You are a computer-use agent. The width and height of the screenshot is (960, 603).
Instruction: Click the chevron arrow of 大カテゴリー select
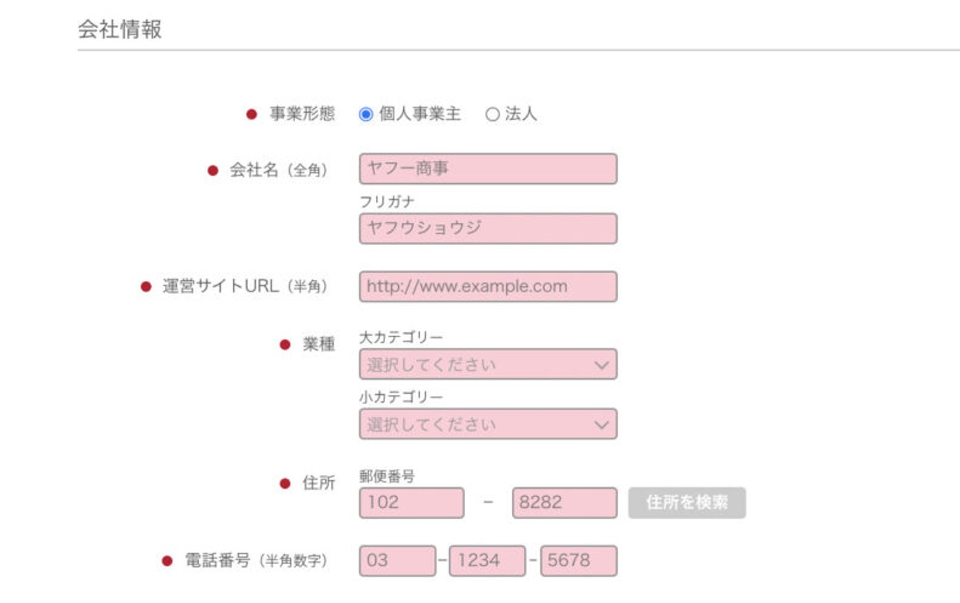coord(601,365)
